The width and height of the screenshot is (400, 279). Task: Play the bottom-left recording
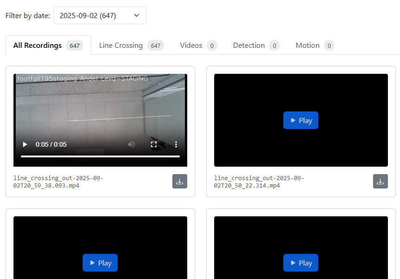tap(100, 263)
